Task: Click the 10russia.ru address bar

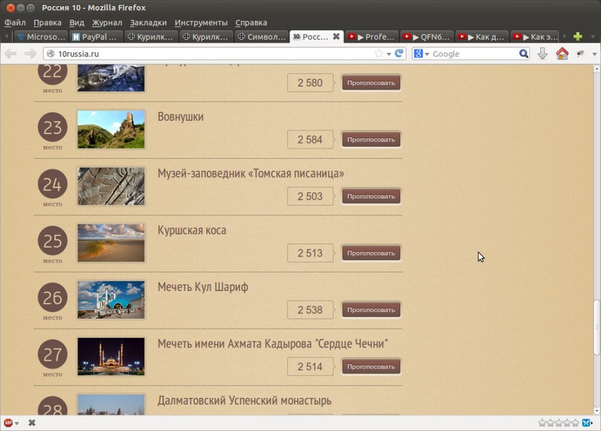Action: (x=210, y=53)
